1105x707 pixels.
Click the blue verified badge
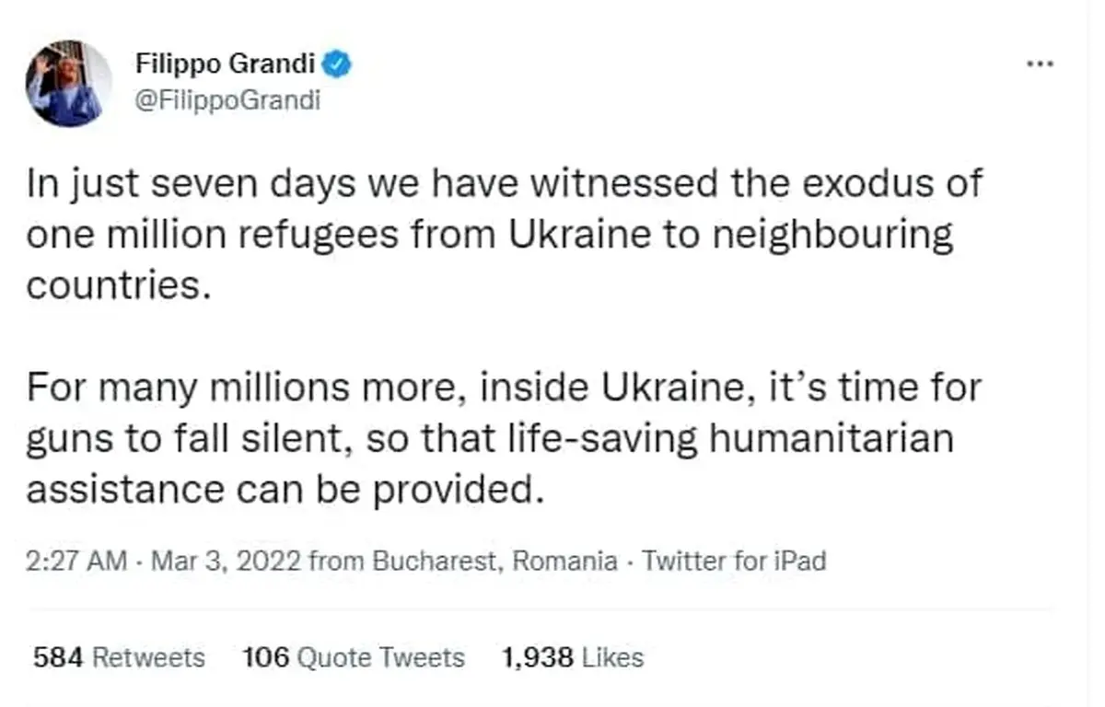(338, 64)
